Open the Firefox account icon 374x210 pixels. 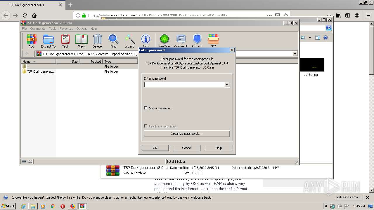click(357, 15)
